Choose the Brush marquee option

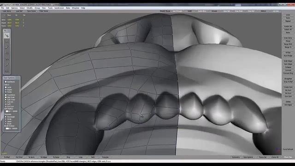pos(6,124)
